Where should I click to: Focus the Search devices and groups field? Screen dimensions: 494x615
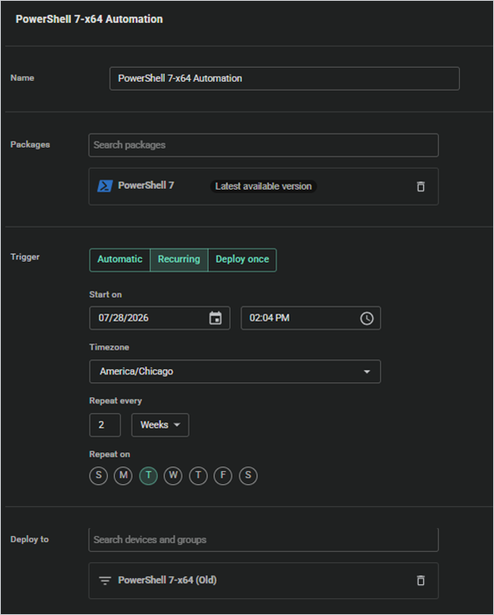coord(263,539)
